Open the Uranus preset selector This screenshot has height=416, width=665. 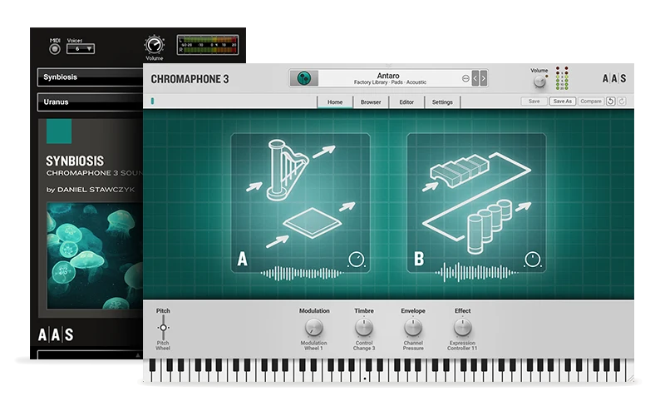tap(91, 102)
